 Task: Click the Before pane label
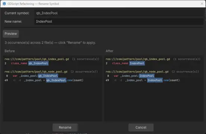tap(10, 51)
